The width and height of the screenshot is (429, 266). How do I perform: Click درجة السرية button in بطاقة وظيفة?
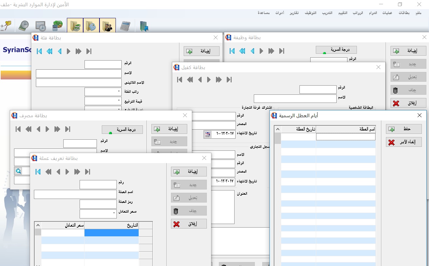point(336,50)
